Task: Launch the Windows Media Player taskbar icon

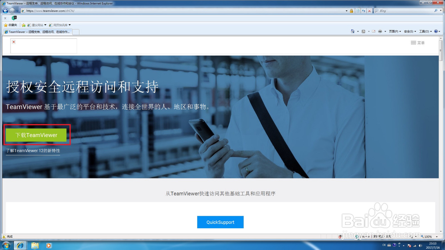Action: tap(49, 246)
